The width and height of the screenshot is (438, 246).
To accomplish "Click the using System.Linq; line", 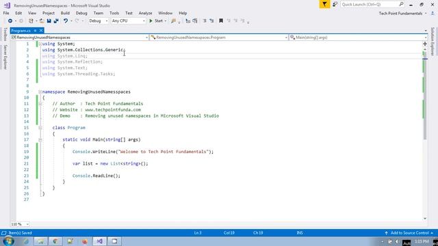I will coord(65,56).
